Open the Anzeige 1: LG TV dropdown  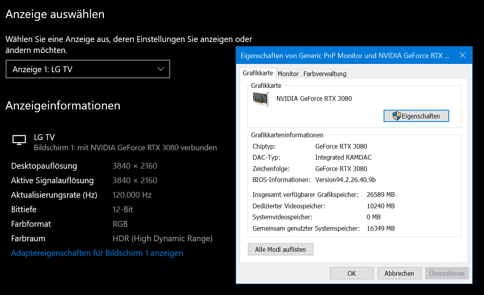(x=88, y=69)
